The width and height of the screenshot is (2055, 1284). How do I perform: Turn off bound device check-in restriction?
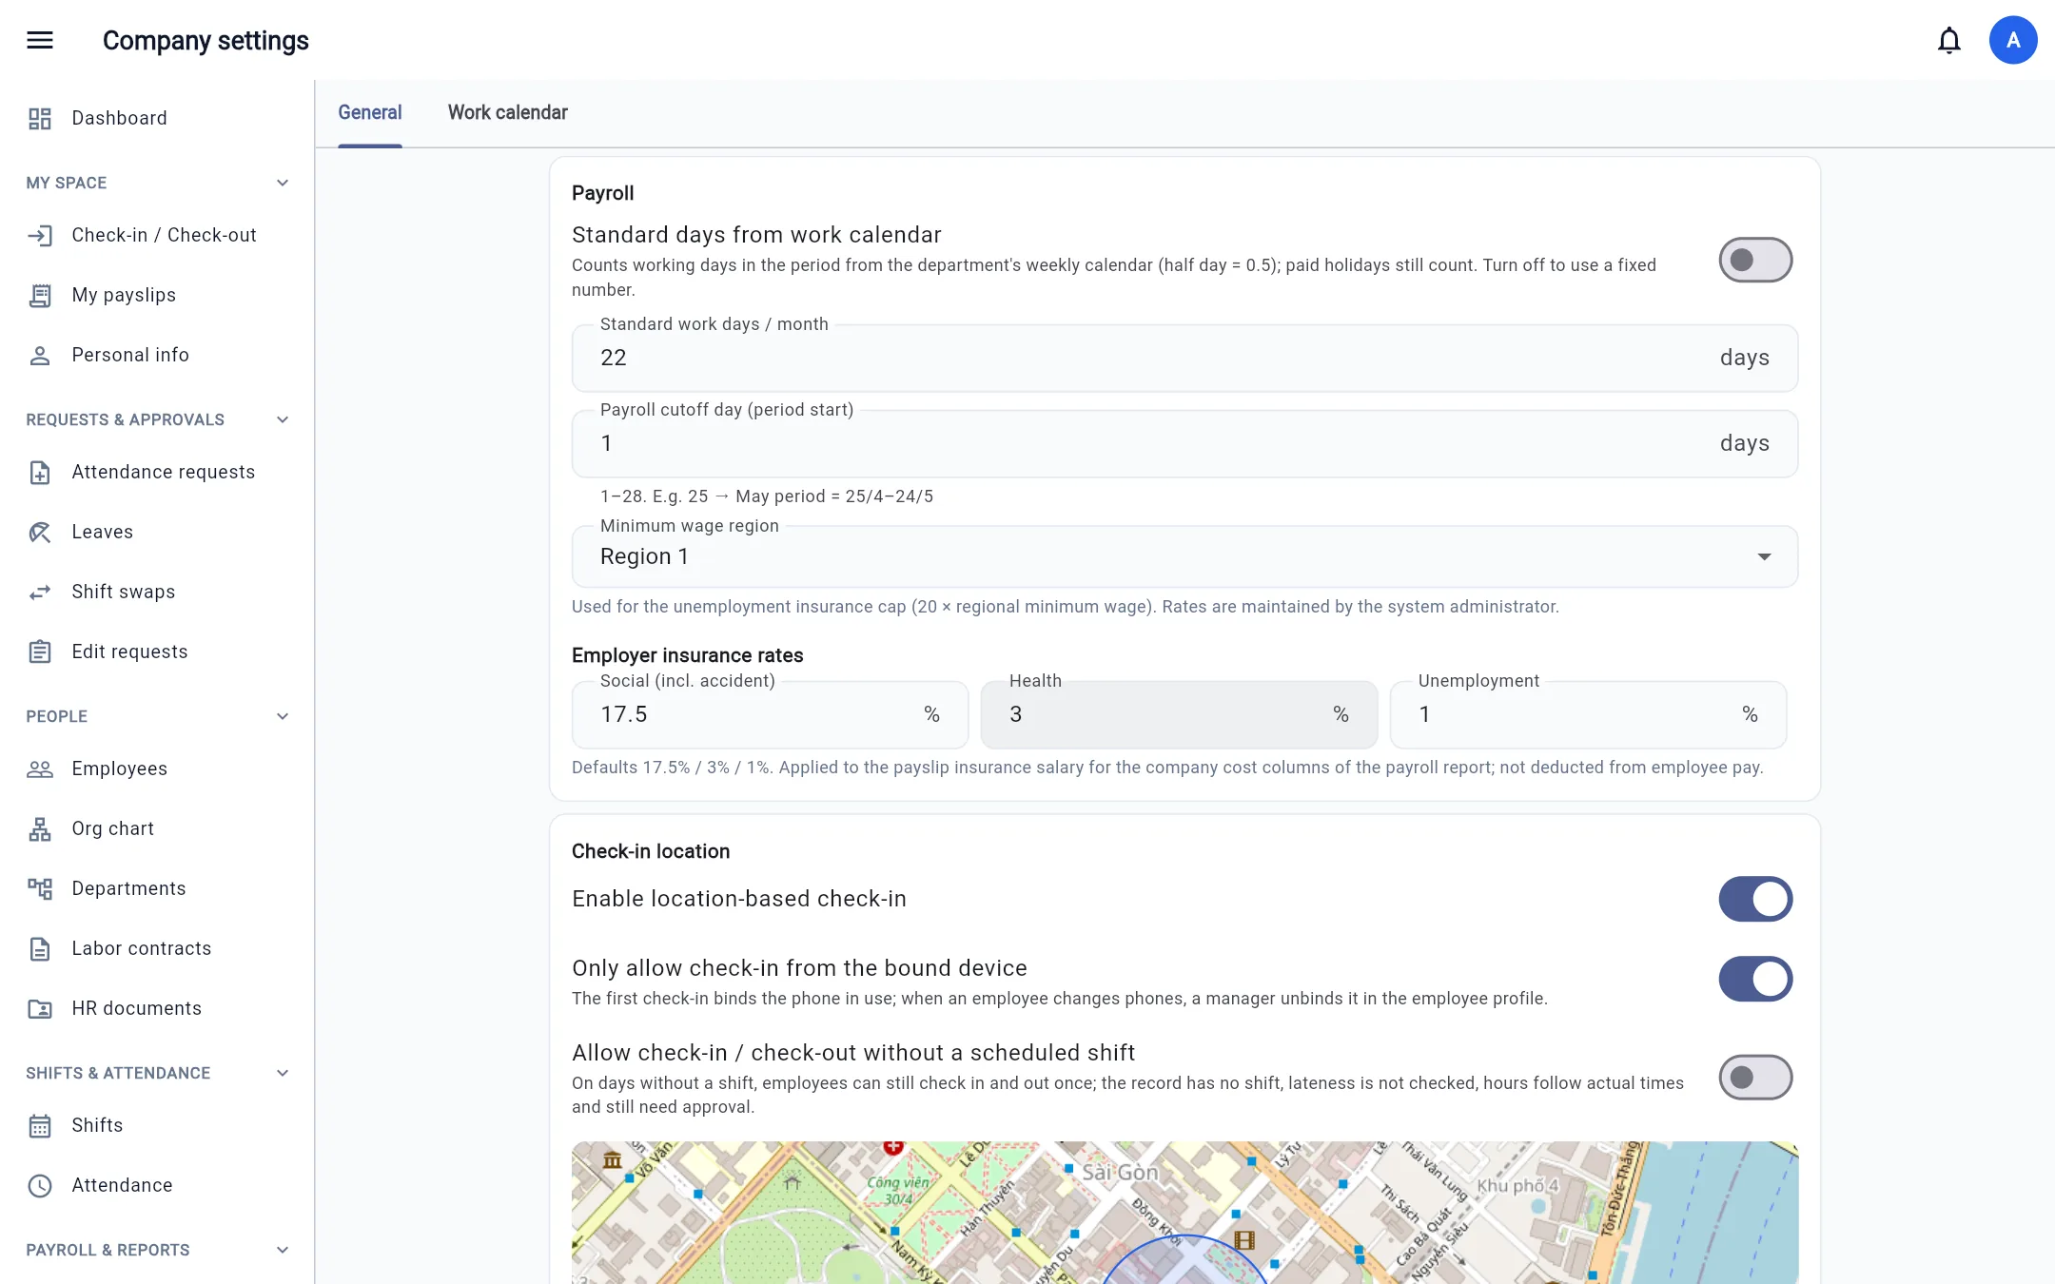click(x=1755, y=979)
